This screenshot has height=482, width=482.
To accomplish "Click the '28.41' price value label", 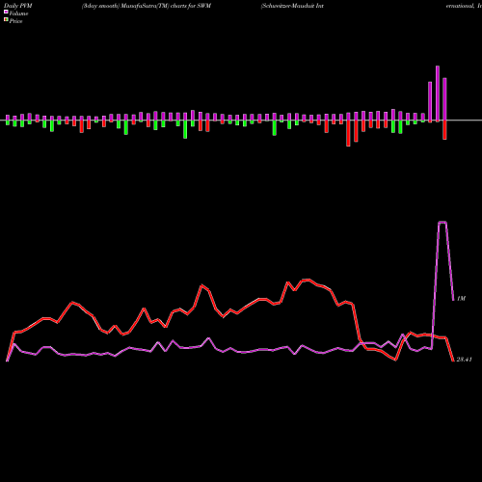I will 465,360.
